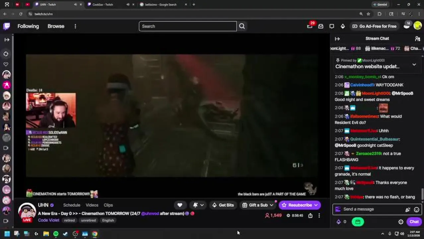Show hidden system tray icons
This screenshot has height=239, width=424.
382,234
